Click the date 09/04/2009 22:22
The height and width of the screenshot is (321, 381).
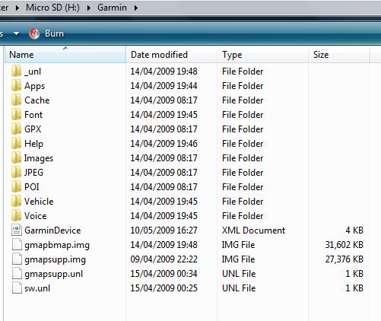tap(164, 259)
